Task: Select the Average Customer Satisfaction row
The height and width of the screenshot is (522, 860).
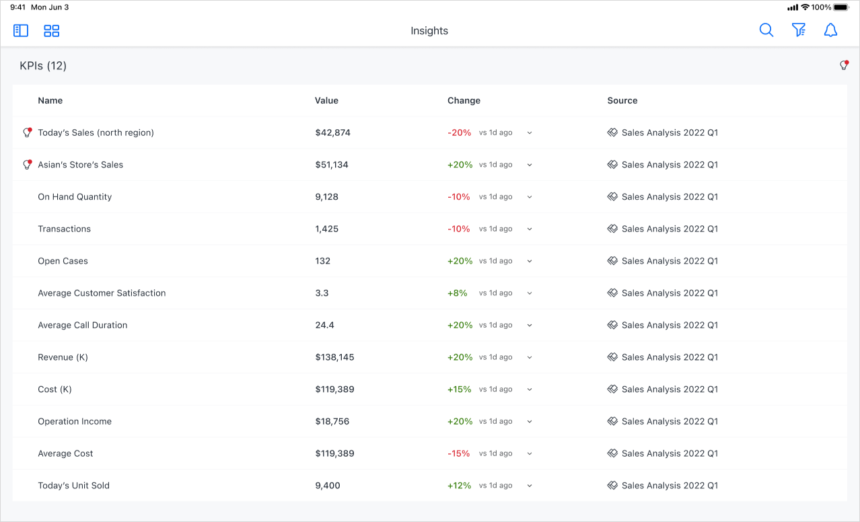Action: 102,293
